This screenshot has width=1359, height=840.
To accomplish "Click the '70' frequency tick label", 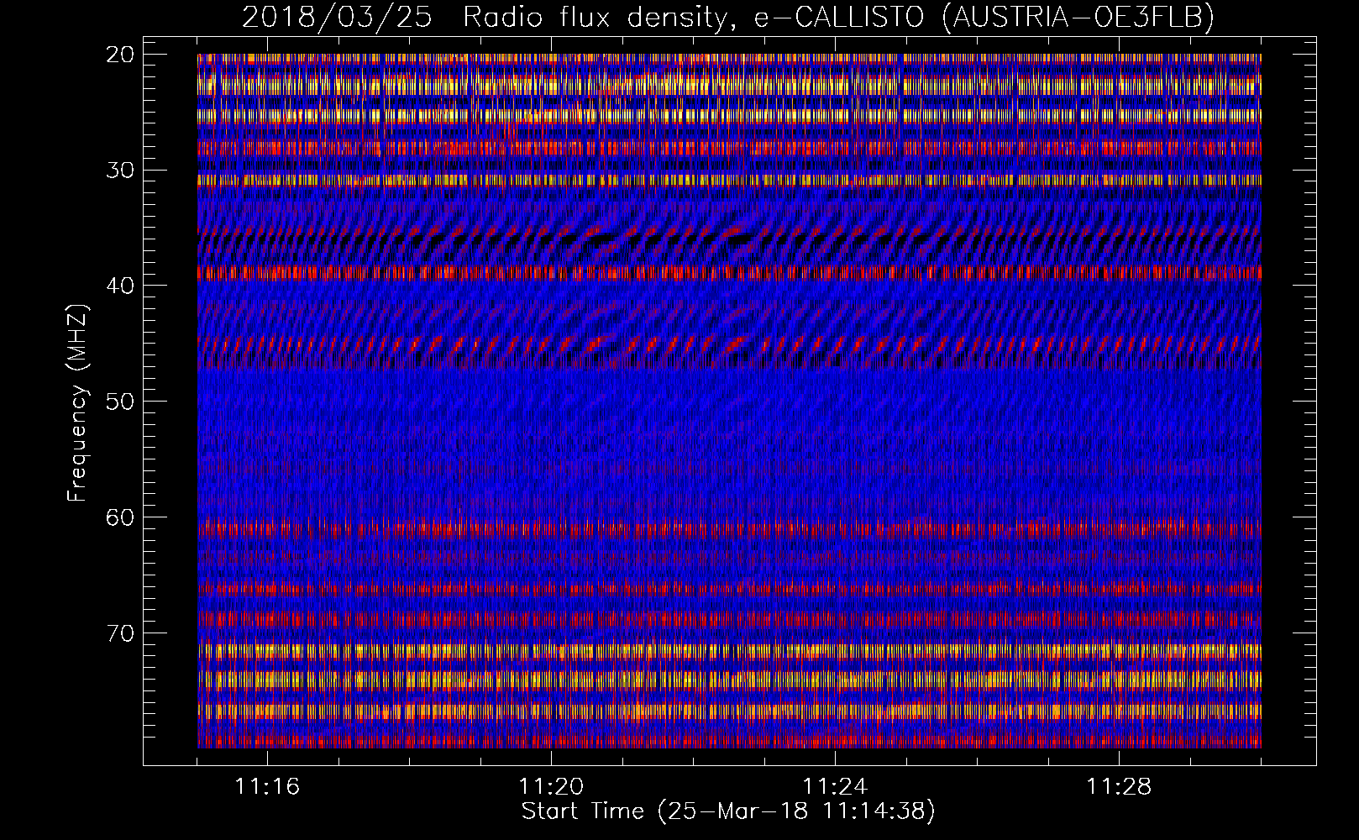I will click(121, 633).
